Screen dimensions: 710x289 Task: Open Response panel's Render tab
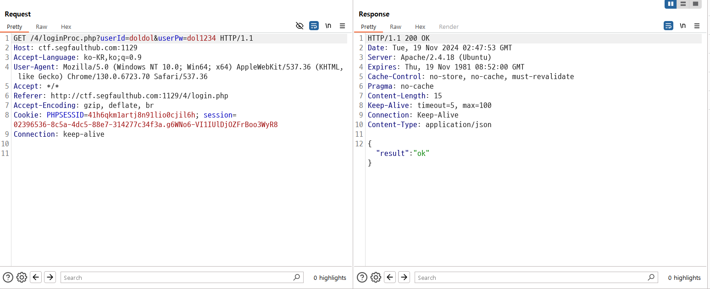(x=449, y=27)
